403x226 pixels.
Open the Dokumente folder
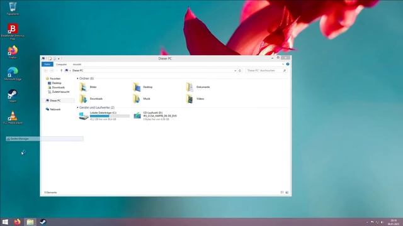[x=198, y=87]
